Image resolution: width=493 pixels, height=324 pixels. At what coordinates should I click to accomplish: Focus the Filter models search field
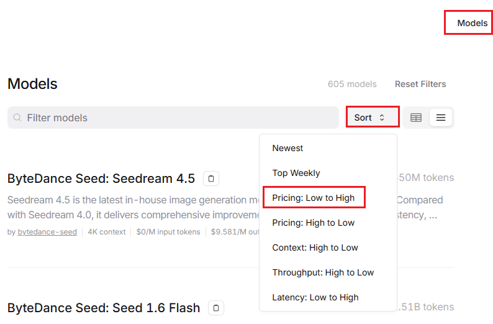[x=174, y=118]
